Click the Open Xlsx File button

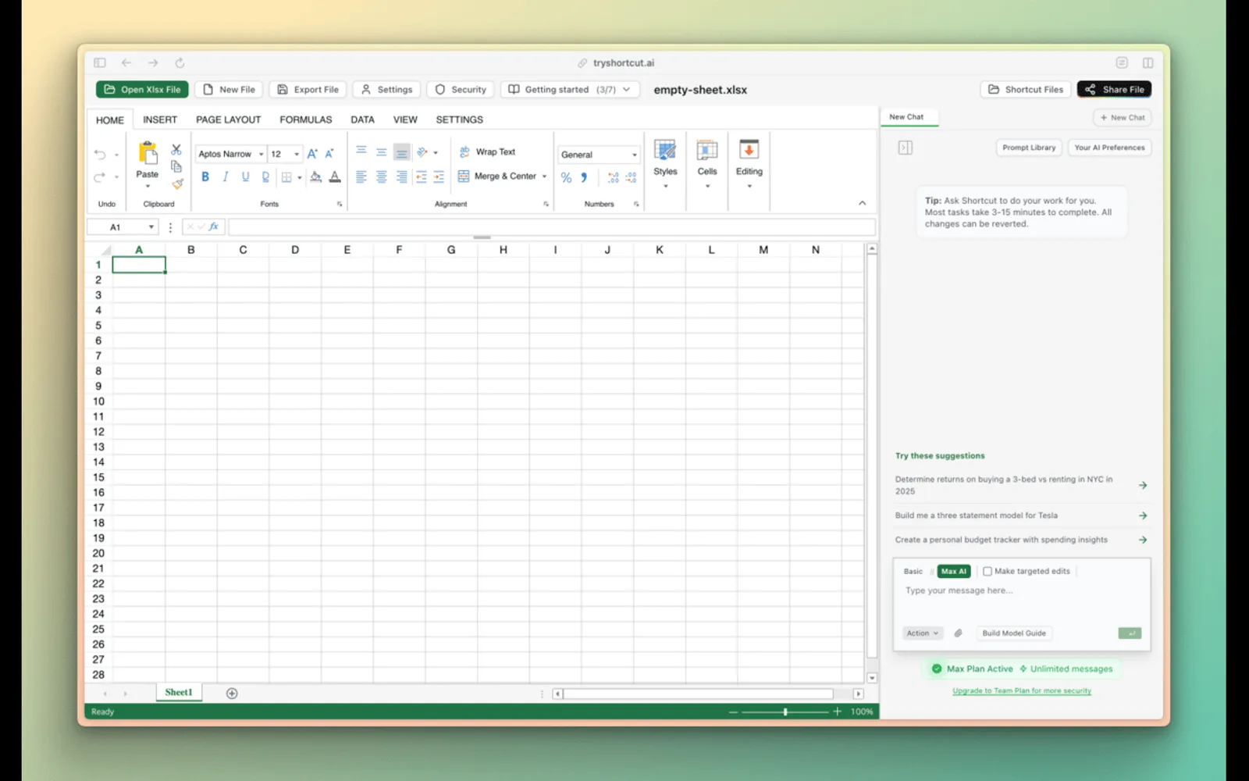143,90
